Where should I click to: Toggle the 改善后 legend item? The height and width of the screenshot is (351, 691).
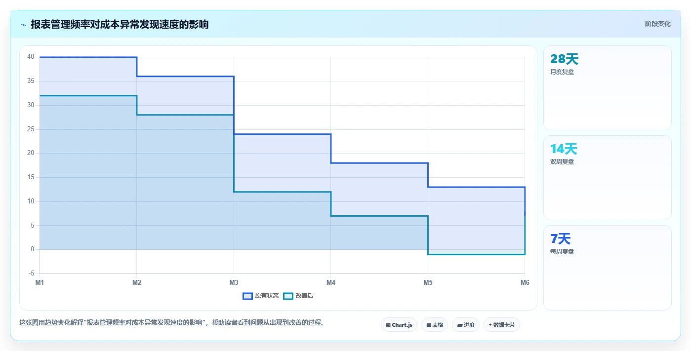tap(298, 296)
